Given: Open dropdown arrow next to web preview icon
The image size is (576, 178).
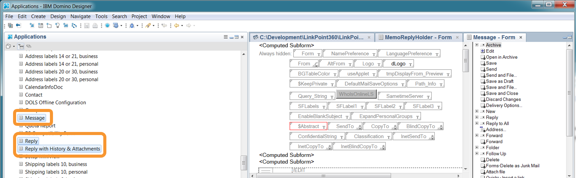Looking at the screenshot, I should point(121,26).
